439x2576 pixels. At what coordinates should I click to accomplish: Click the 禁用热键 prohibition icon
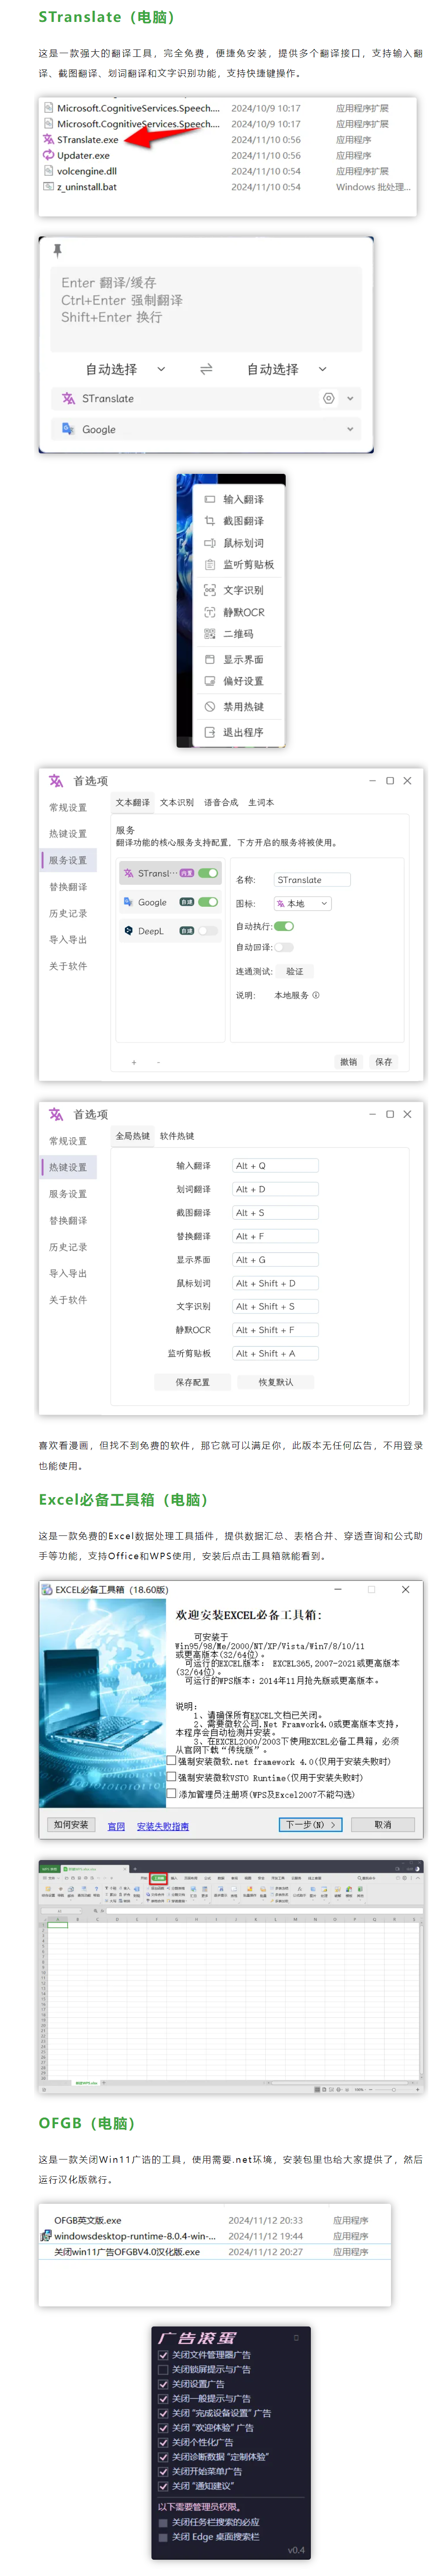click(x=210, y=706)
